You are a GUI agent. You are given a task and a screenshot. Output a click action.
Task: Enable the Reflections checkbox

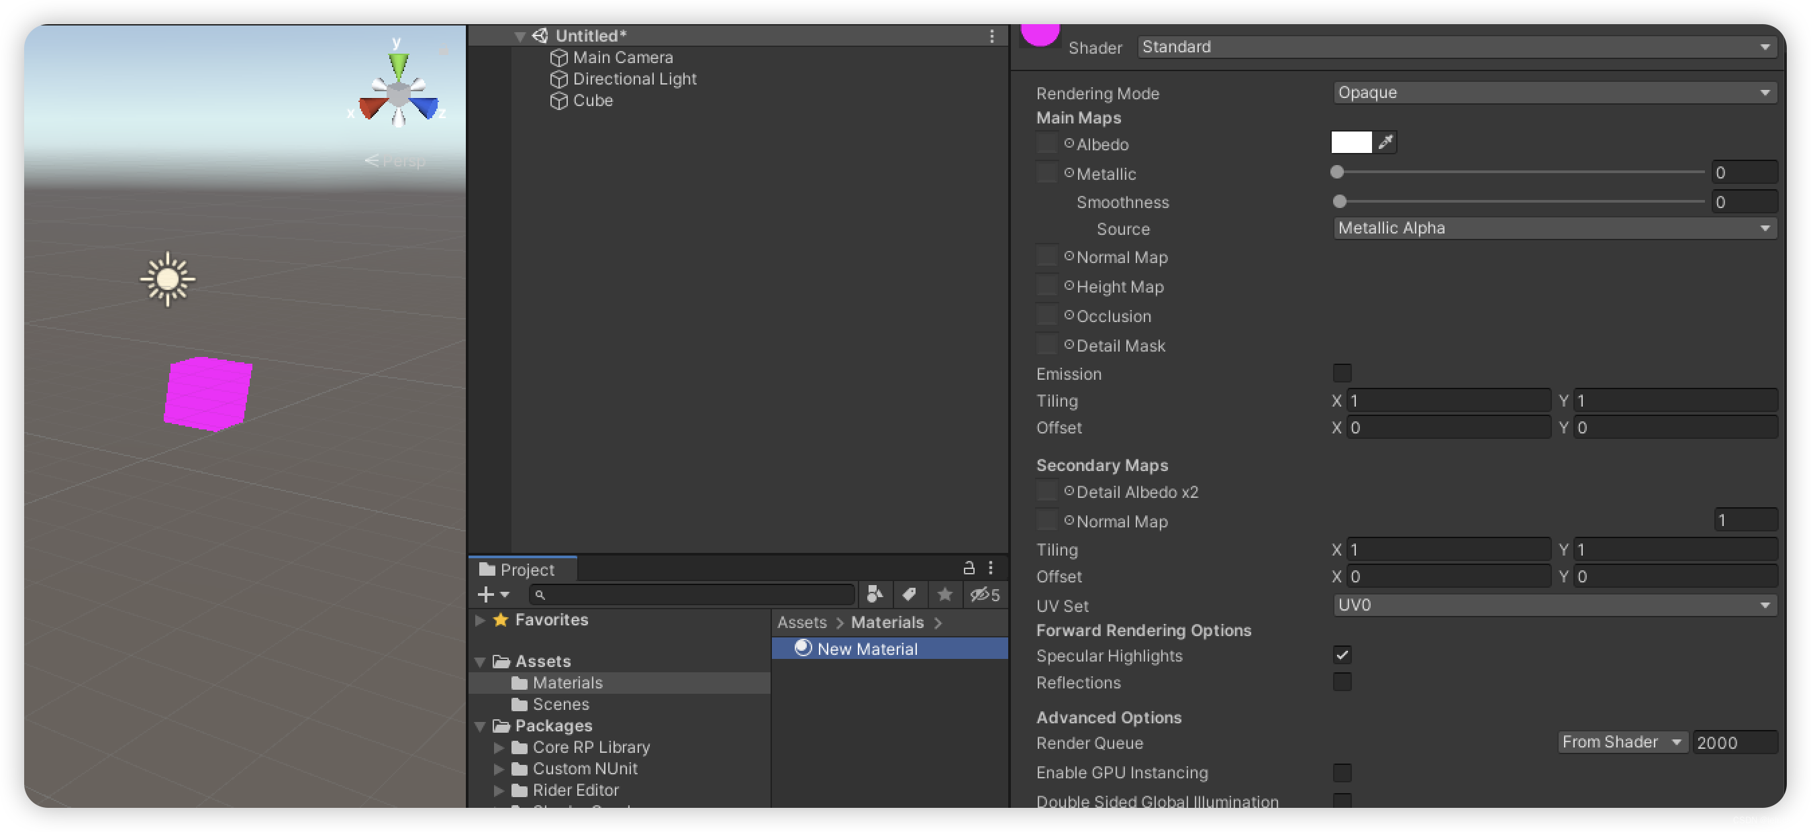(1342, 682)
